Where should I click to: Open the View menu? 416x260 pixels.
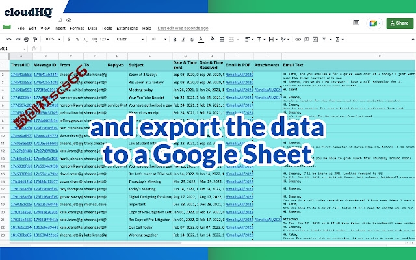[x=45, y=28]
